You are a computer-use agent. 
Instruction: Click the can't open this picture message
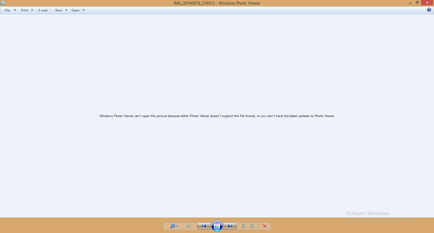217,116
